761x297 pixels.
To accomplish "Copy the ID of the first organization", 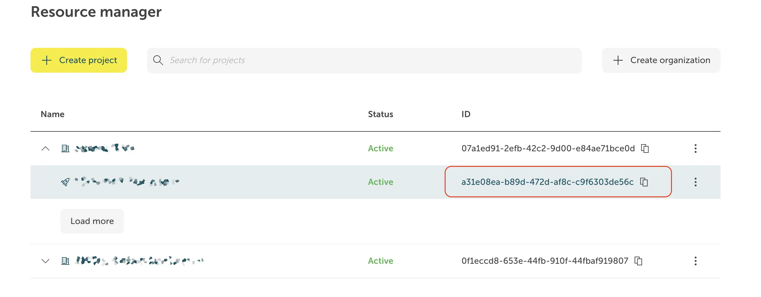I will point(645,148).
